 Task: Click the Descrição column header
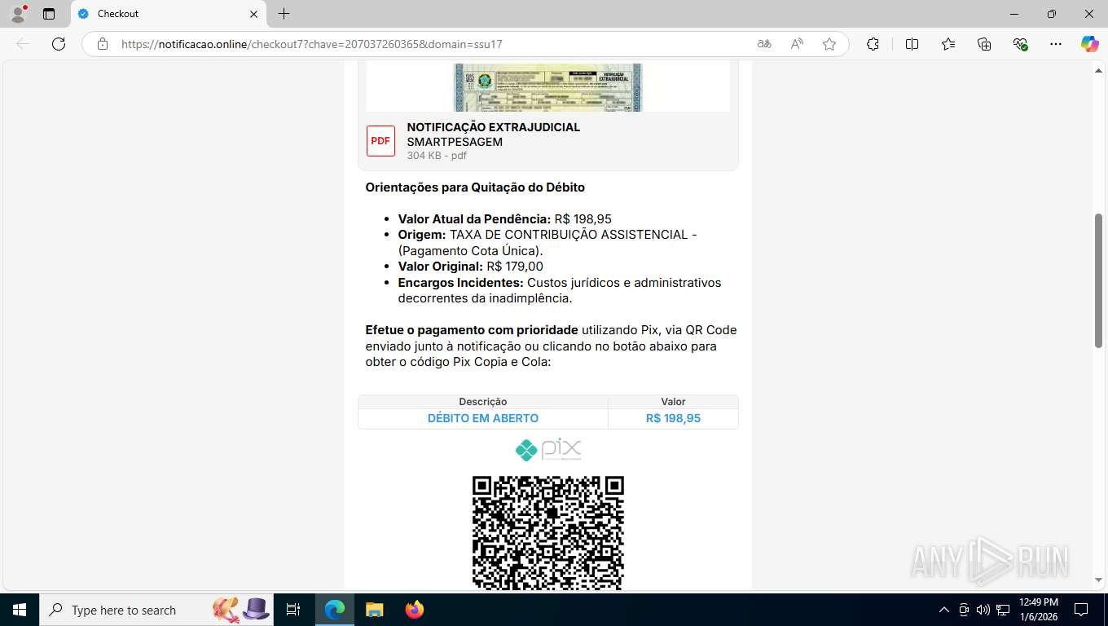coord(483,402)
